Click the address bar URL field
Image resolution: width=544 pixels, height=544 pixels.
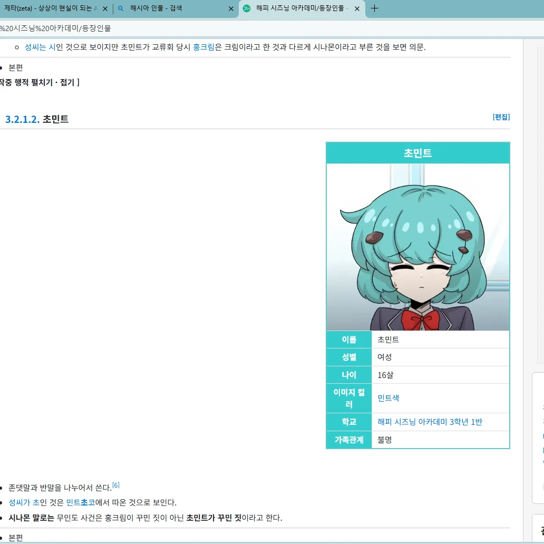pyautogui.click(x=211, y=28)
